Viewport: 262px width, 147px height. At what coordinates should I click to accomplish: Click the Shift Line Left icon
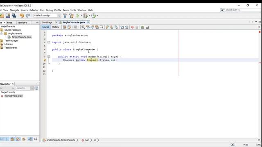click(122, 27)
